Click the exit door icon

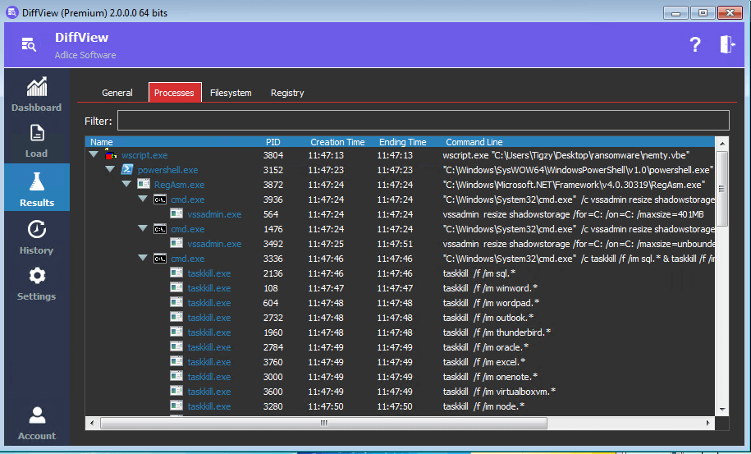[x=727, y=45]
